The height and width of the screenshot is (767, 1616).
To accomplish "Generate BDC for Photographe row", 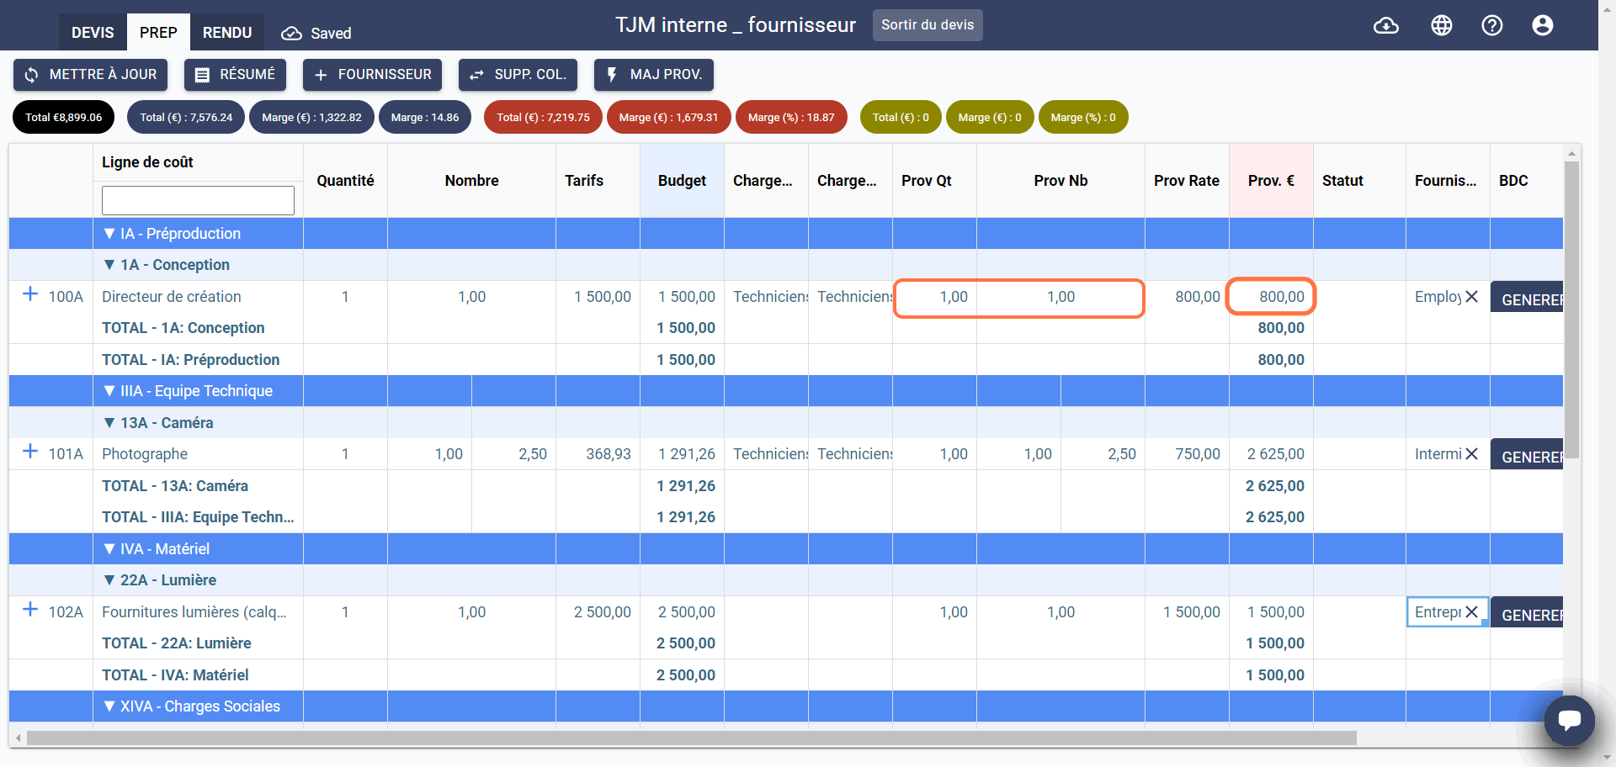I will click(1527, 455).
